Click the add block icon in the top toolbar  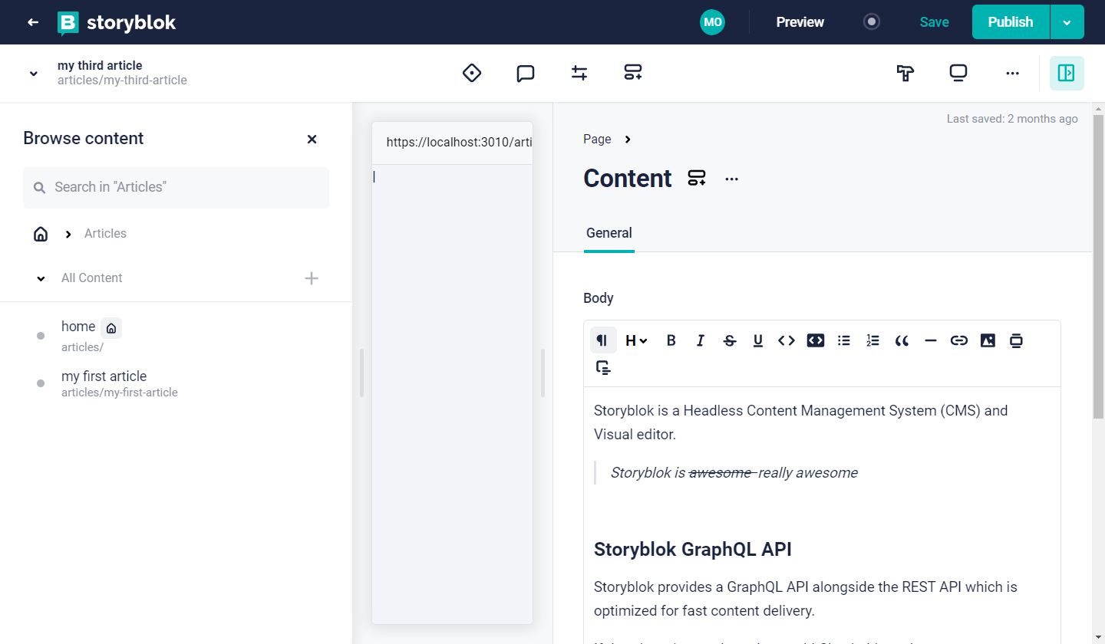[x=633, y=73]
